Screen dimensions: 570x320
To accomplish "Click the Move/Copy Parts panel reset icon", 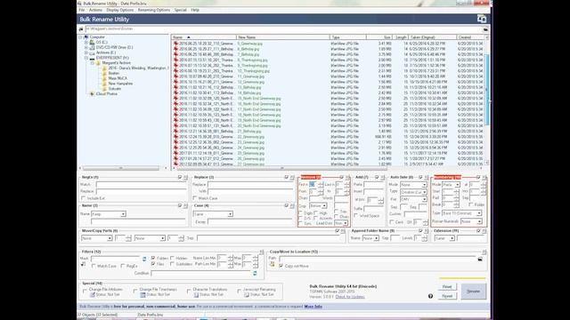I will coord(343,231).
